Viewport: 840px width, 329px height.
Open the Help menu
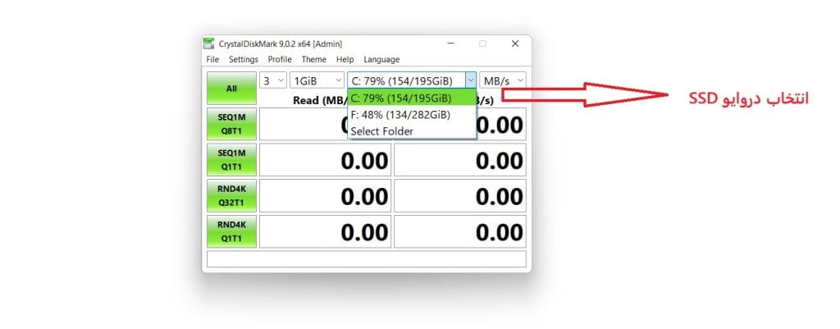(x=345, y=59)
